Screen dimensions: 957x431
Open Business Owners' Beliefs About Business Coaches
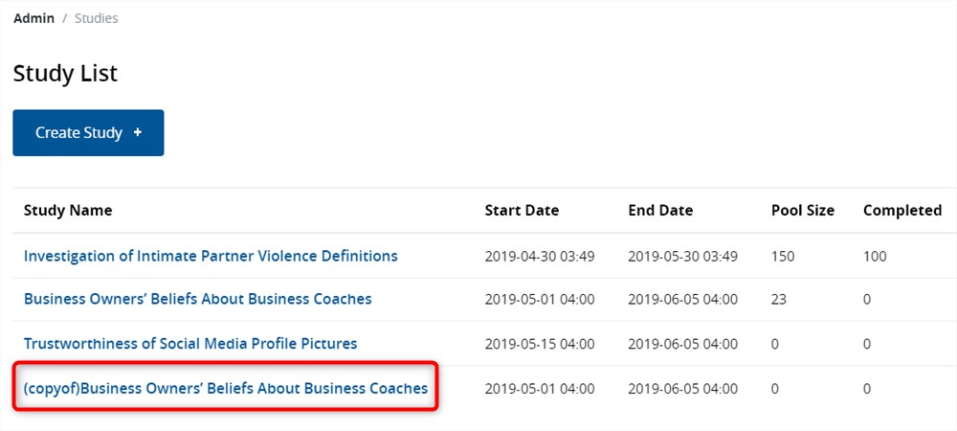(197, 299)
